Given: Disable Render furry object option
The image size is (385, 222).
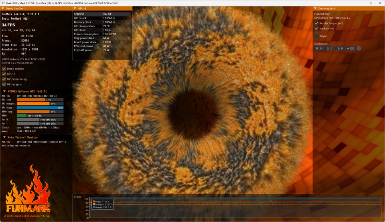Looking at the screenshot, I should point(316,23).
